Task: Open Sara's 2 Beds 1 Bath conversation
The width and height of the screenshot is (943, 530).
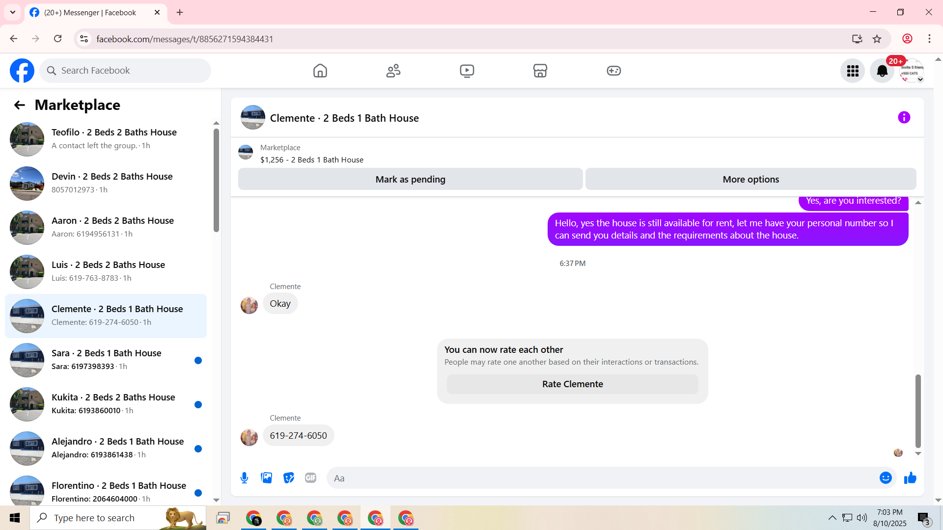Action: 106,360
